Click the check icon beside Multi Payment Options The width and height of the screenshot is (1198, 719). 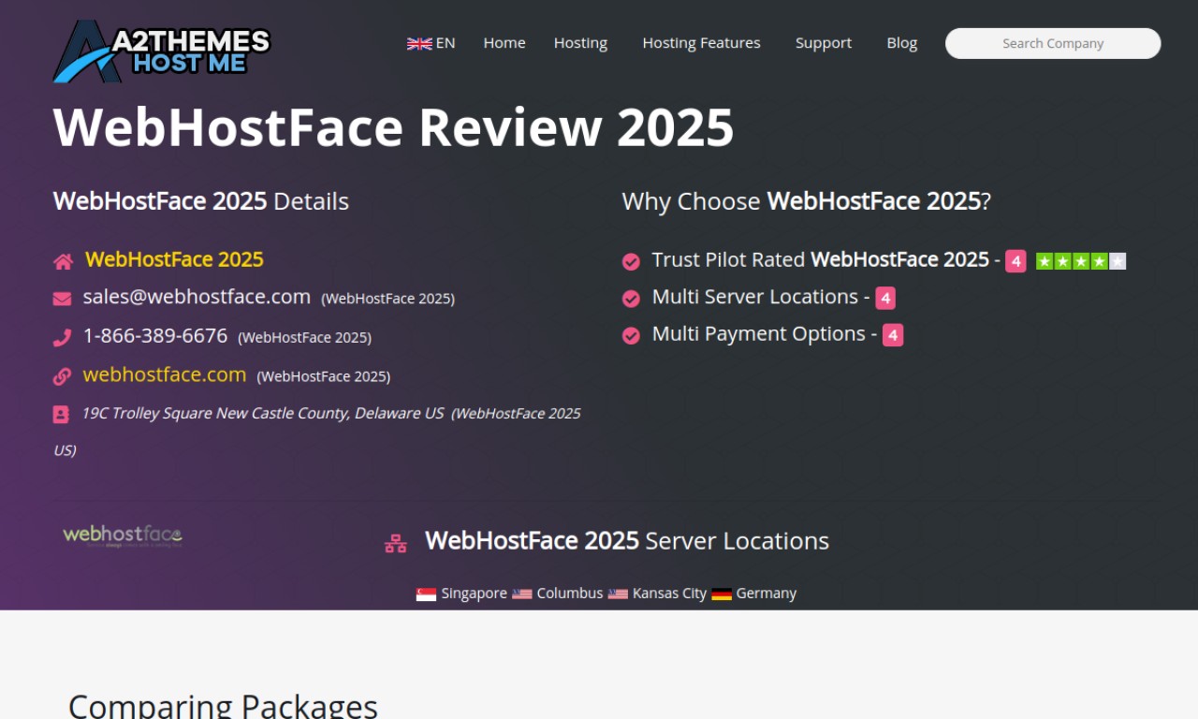(x=631, y=335)
